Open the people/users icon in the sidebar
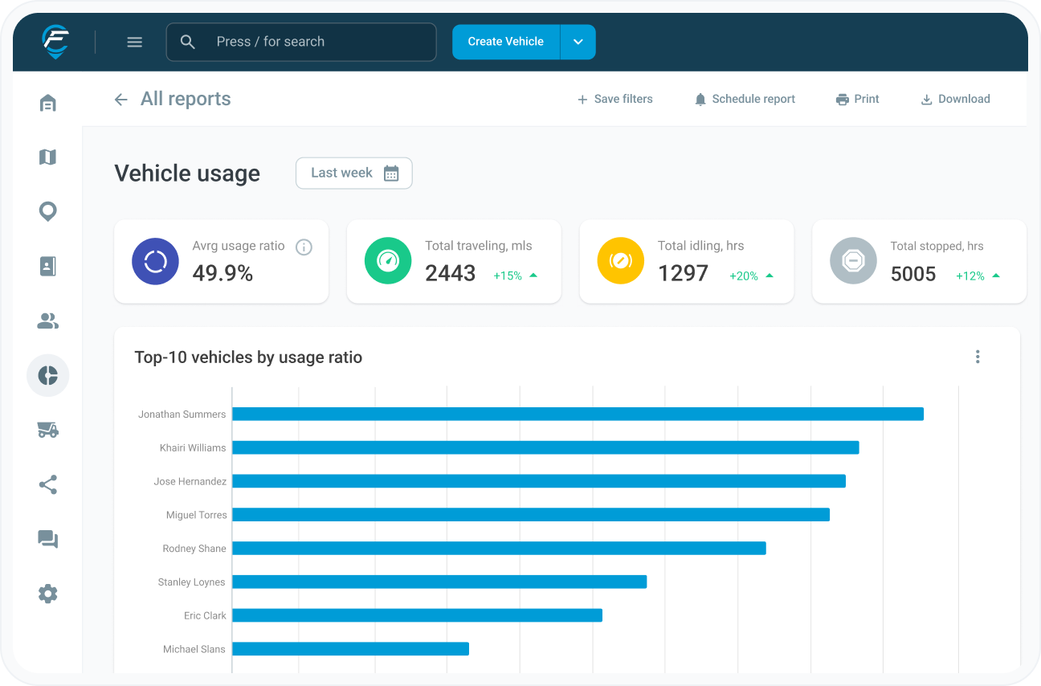 pyautogui.click(x=48, y=321)
